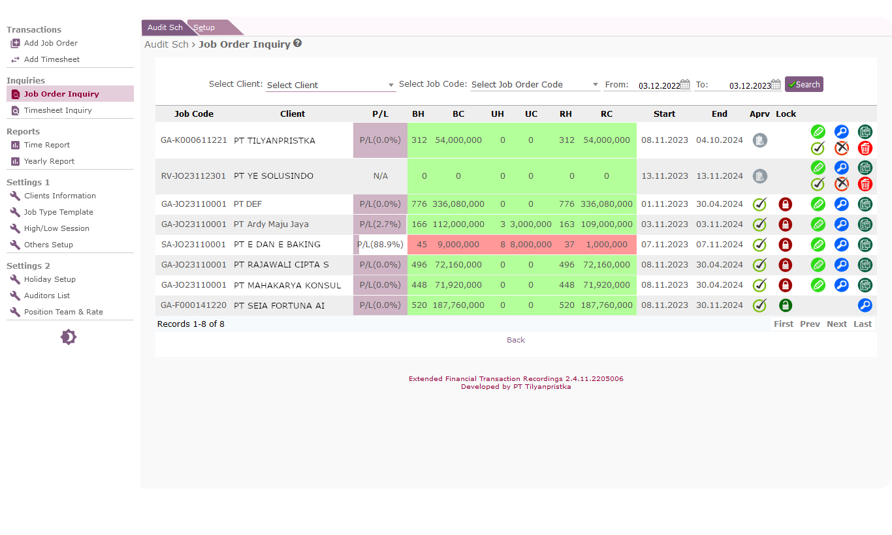Screen dimensions: 892x535
Task: Go to the Last page of records
Action: (x=863, y=324)
